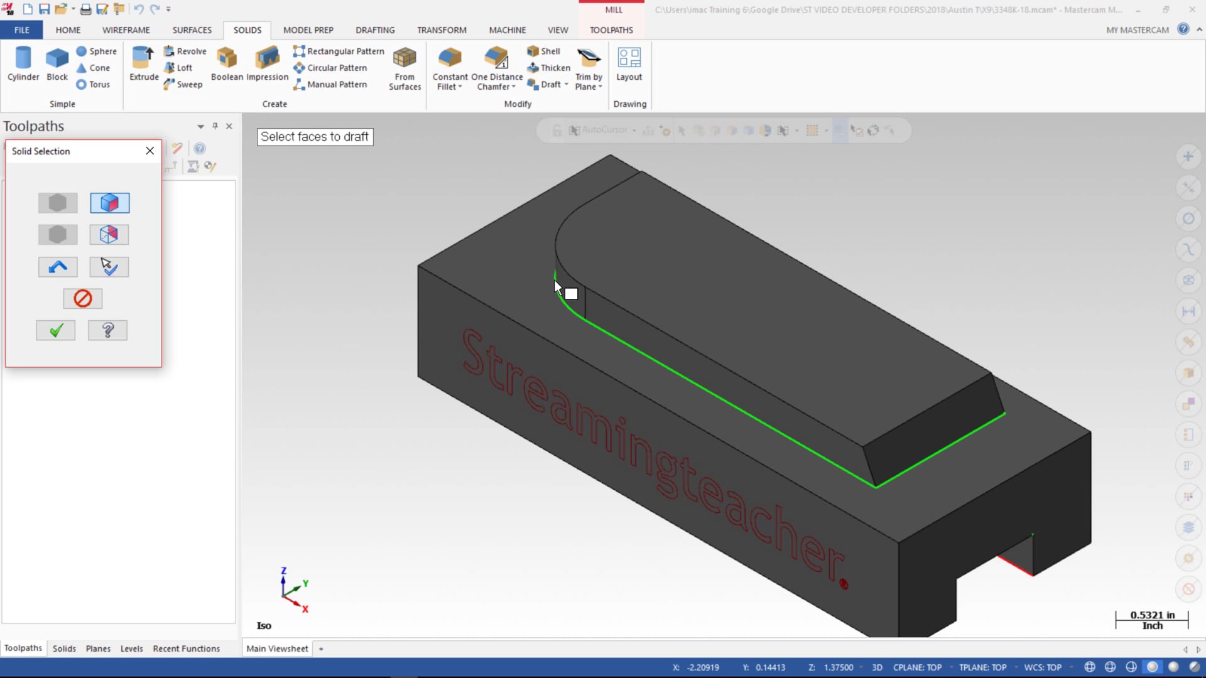Close the Solid Selection dialog
This screenshot has width=1206, height=678.
(149, 151)
